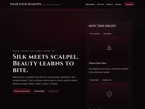Open Thesis of the Thorn title
The width and height of the screenshot is (145, 109).
click(x=97, y=63)
